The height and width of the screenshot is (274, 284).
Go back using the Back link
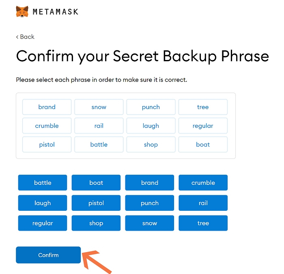coord(25,36)
